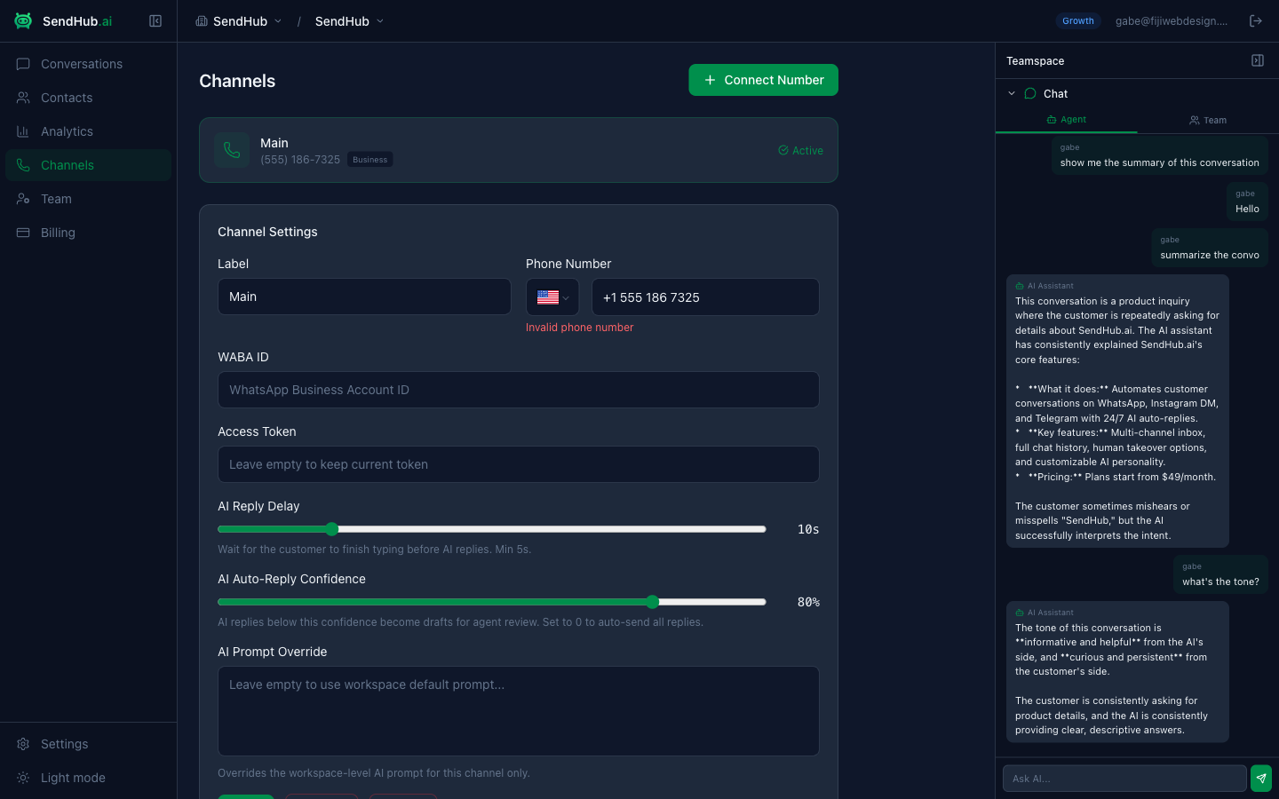The height and width of the screenshot is (799, 1279).
Task: Focus the WABA ID input field
Action: tap(519, 390)
